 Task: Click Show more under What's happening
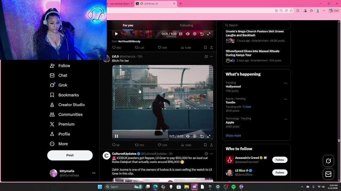click(233, 136)
